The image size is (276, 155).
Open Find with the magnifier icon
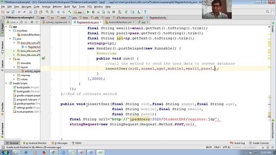click(47, 12)
